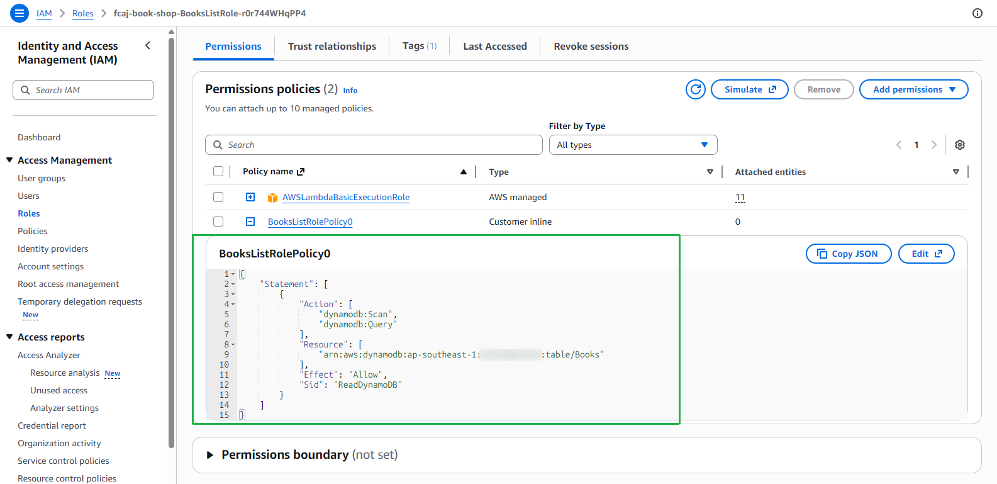Click the Remove button
The height and width of the screenshot is (484, 997).
coord(824,89)
